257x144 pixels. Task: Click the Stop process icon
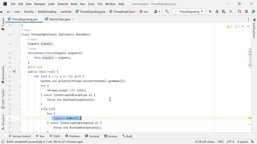(x=230, y=12)
